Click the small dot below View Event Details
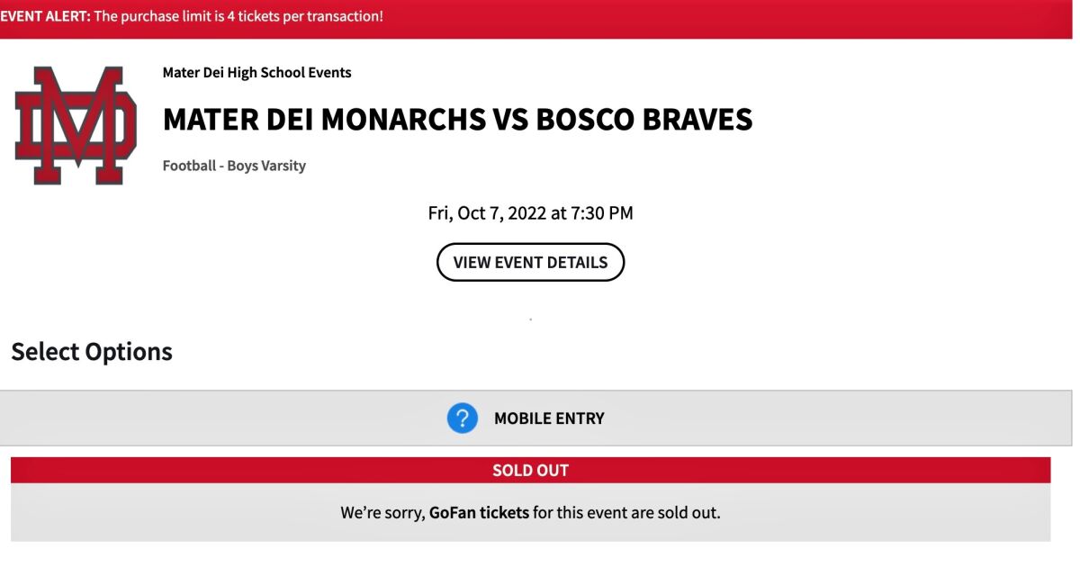1080x567 pixels. coord(530,319)
